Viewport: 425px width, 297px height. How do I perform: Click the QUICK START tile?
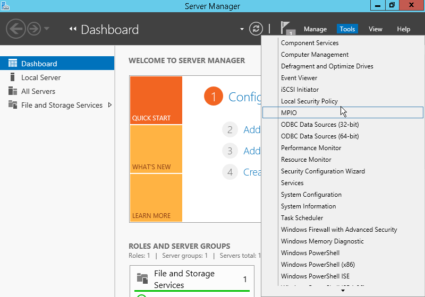[x=156, y=100]
